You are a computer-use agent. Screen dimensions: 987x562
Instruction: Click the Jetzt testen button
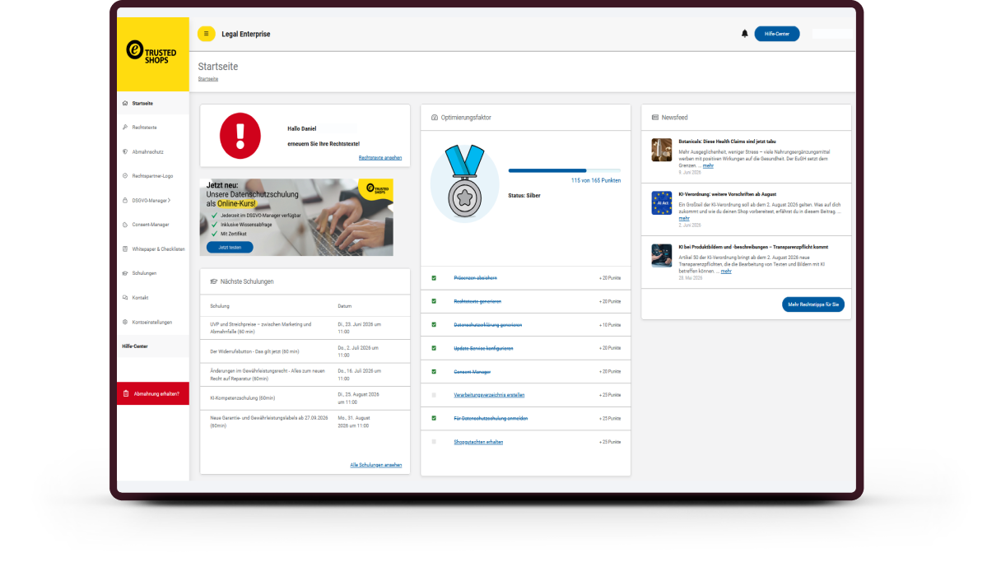(x=230, y=248)
